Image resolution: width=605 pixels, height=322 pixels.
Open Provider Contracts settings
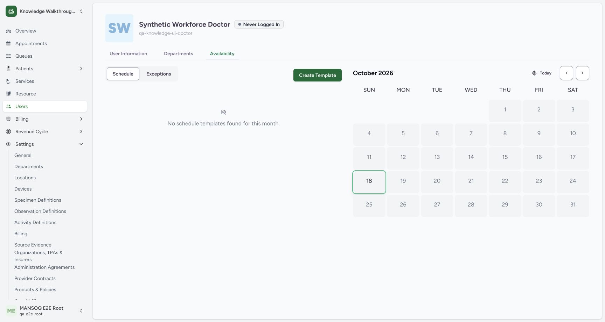click(x=35, y=278)
